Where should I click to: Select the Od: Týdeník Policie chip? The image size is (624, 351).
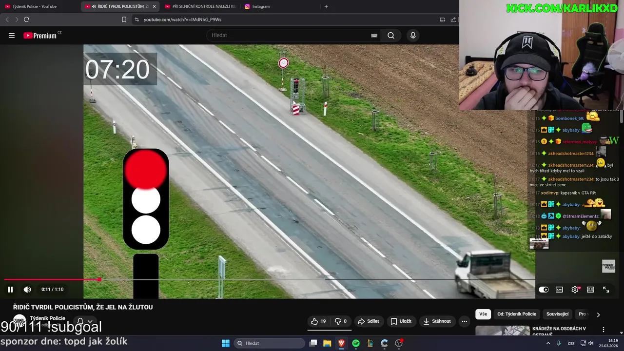[517, 314]
